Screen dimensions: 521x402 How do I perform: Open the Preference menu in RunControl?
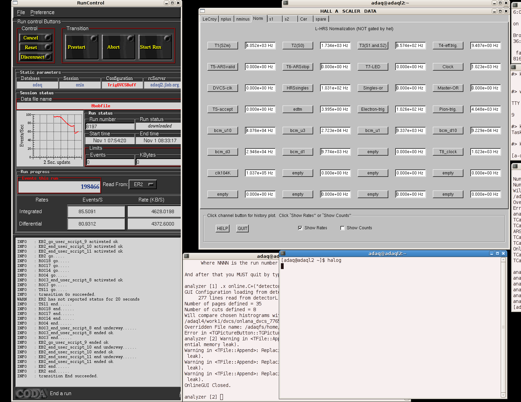click(x=42, y=12)
